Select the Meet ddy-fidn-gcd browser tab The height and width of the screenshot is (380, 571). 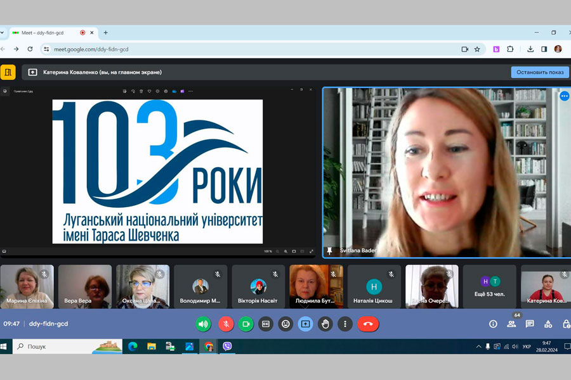pyautogui.click(x=44, y=32)
